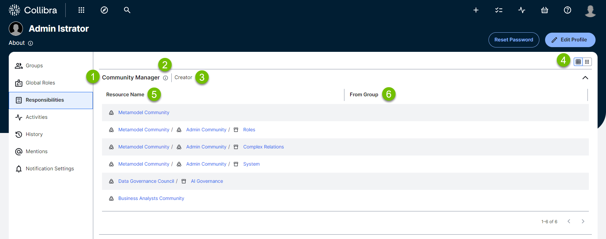606x239 pixels.
Task: Open the Global Roles tab
Action: tap(40, 83)
